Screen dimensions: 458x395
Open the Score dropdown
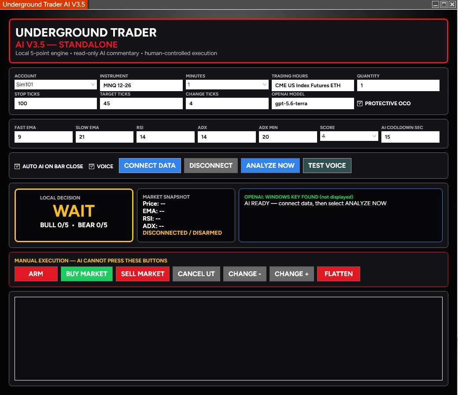[x=349, y=136]
